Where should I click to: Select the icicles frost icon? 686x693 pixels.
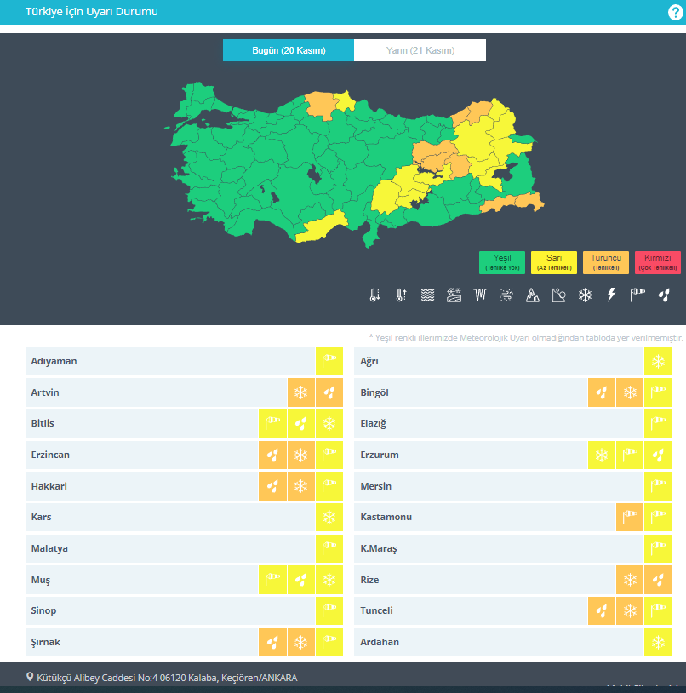(480, 295)
